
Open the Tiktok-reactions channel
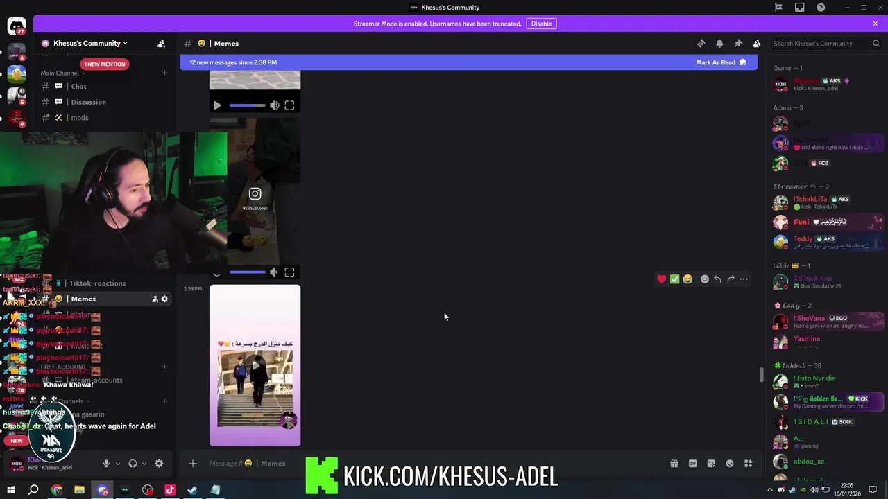104,283
